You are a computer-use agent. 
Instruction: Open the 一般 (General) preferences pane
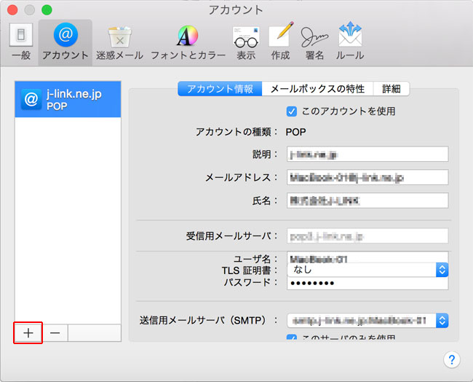[21, 42]
